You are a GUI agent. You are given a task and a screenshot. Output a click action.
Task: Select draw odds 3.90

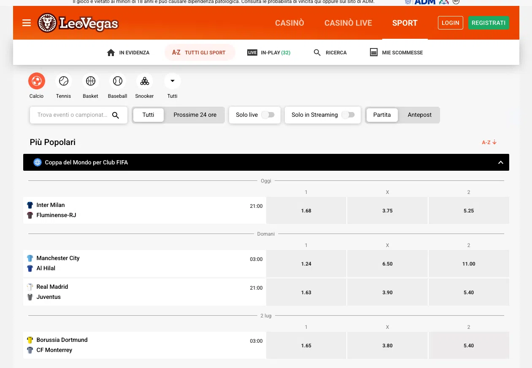tap(387, 293)
